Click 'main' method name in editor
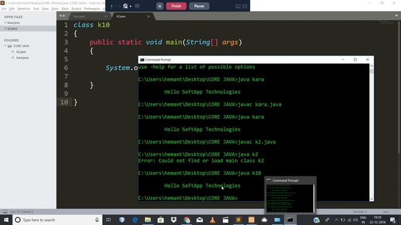Screen dimensions: 401x225 click(174, 42)
